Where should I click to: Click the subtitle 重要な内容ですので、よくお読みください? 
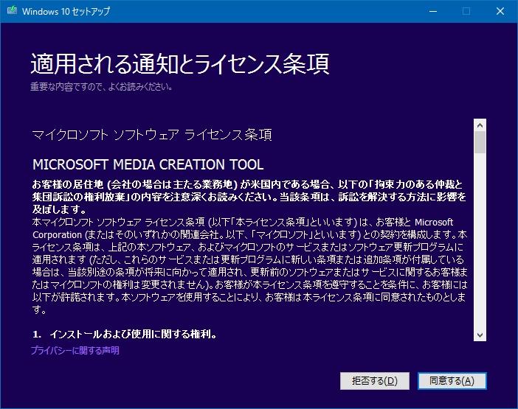101,87
